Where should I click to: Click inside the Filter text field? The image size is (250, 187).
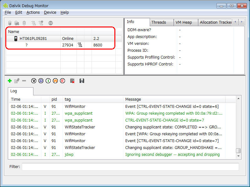point(130,167)
